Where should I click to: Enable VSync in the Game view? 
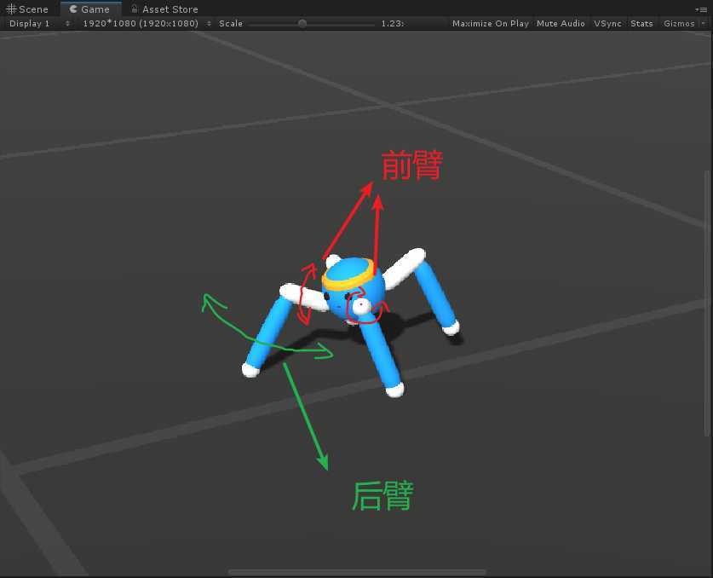tap(607, 24)
